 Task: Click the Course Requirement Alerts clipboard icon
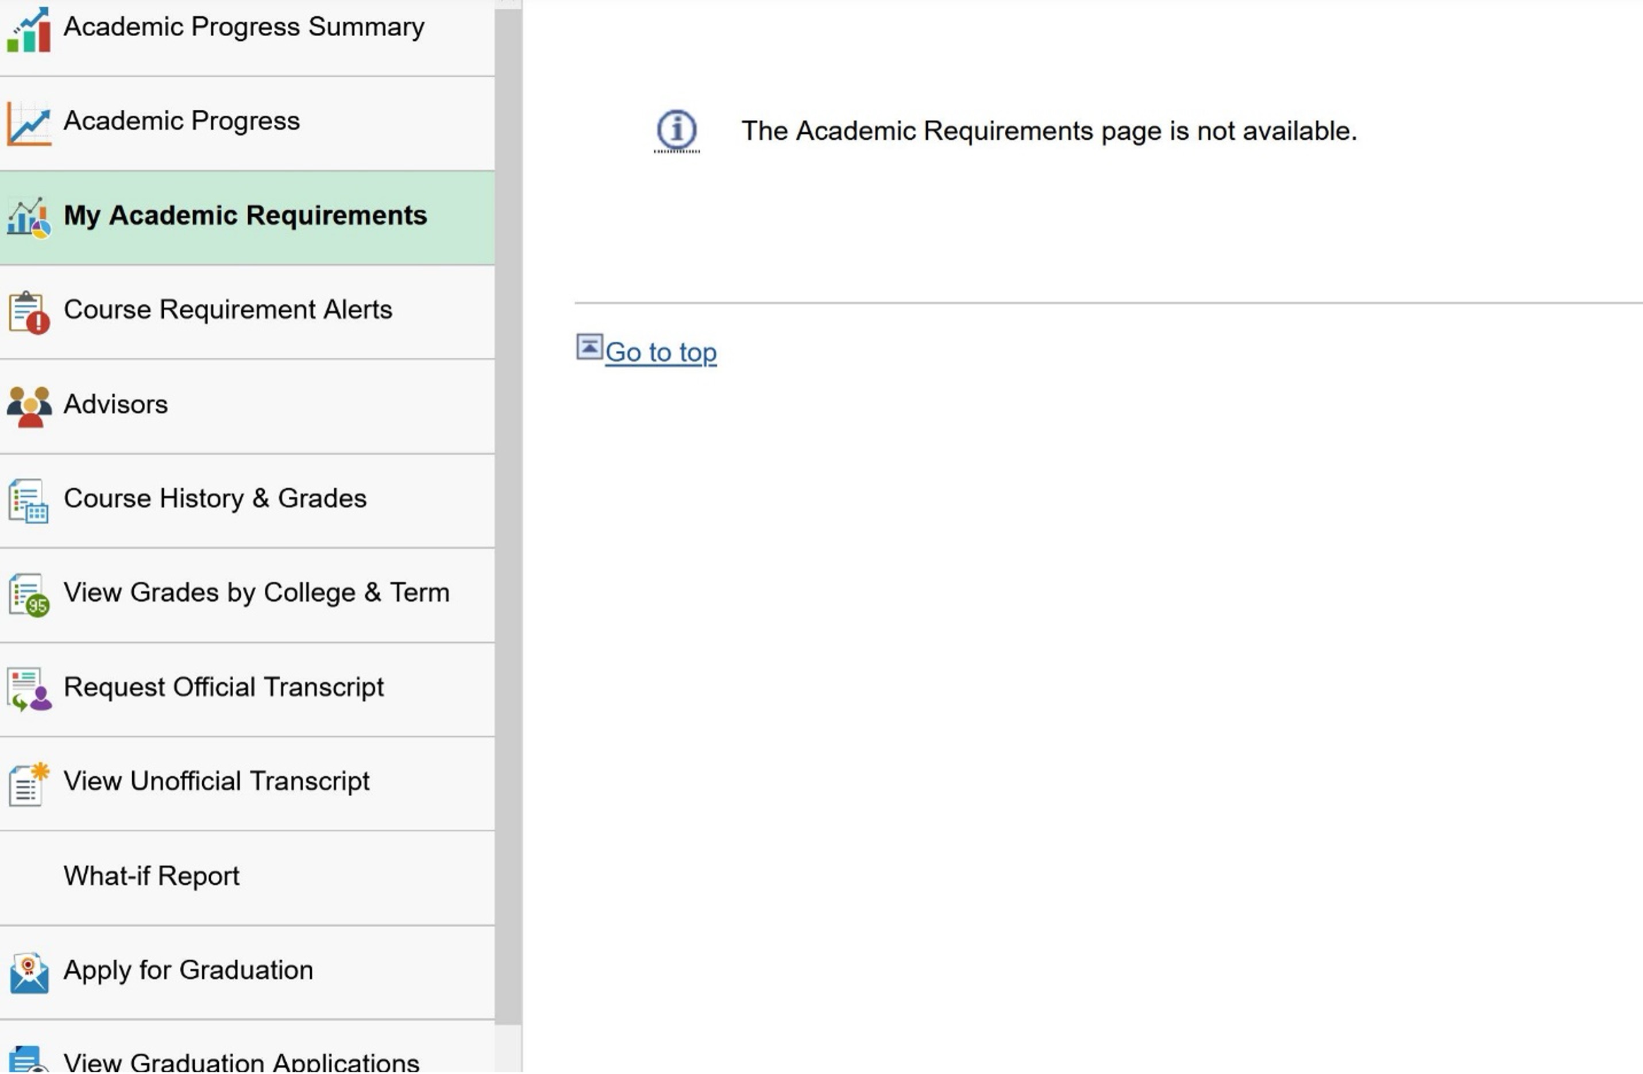(28, 312)
